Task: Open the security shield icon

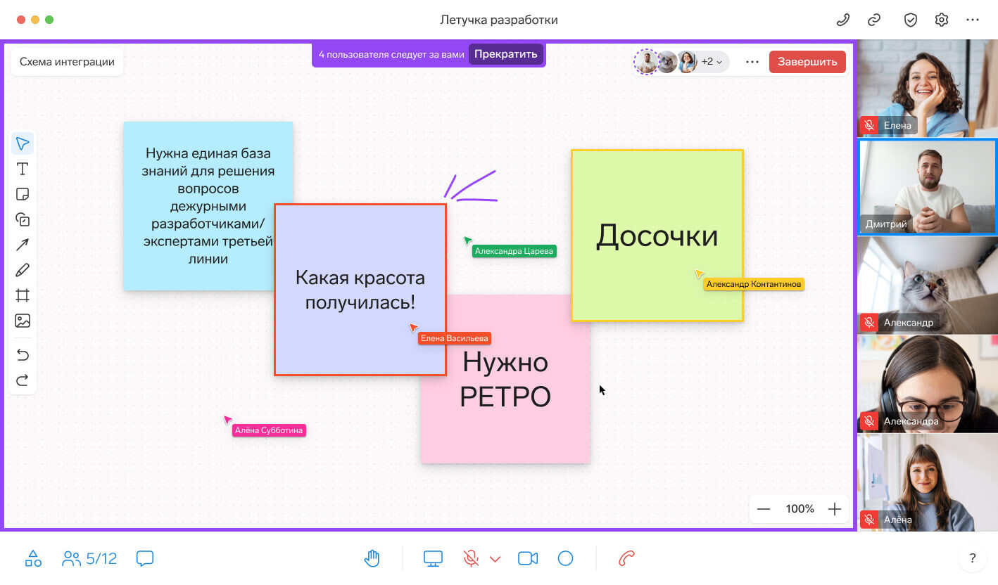Action: click(x=911, y=20)
